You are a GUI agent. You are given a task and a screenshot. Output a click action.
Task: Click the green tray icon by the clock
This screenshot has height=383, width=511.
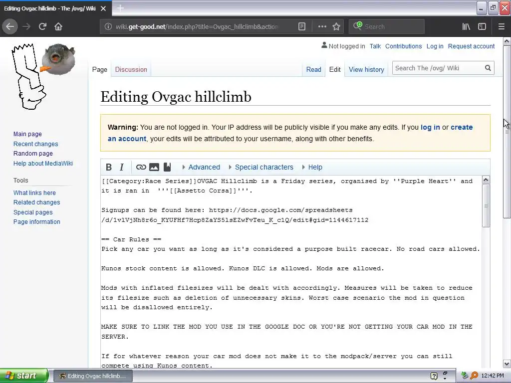click(465, 376)
